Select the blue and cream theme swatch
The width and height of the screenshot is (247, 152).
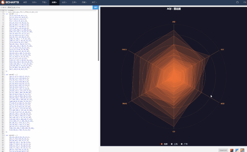(x=237, y=150)
